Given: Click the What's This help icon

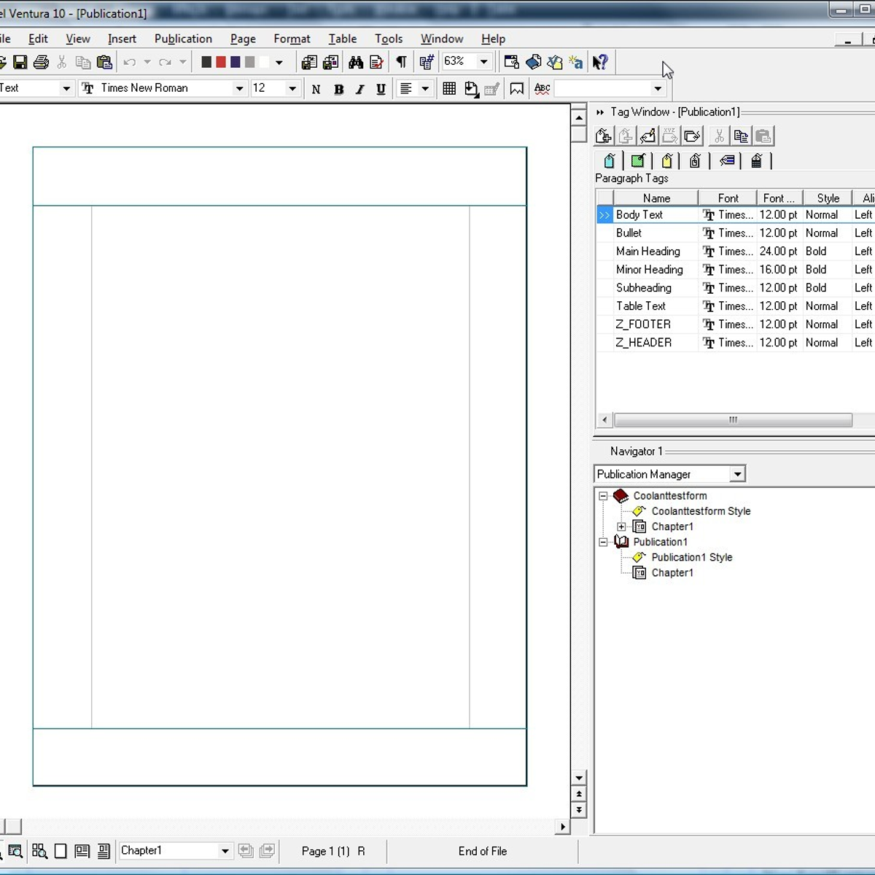Looking at the screenshot, I should pyautogui.click(x=600, y=62).
